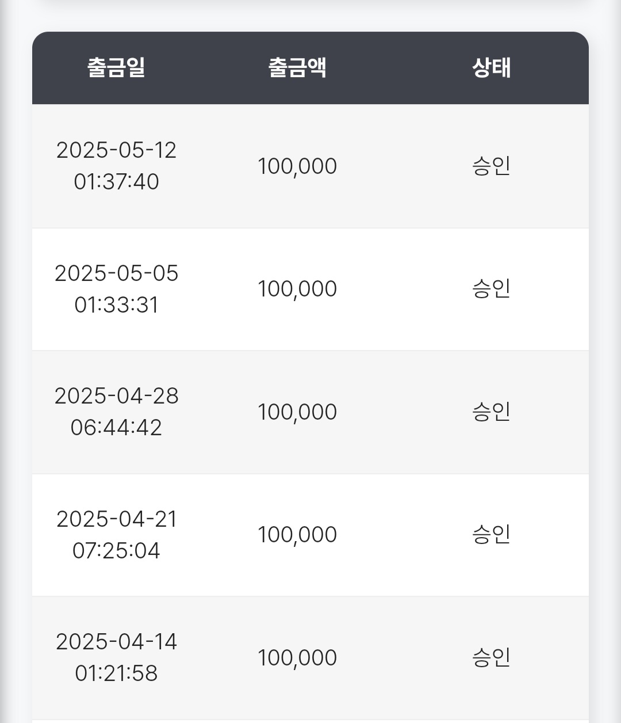Click 승인 status in the 2025-04-21 row
621x723 pixels.
(492, 534)
